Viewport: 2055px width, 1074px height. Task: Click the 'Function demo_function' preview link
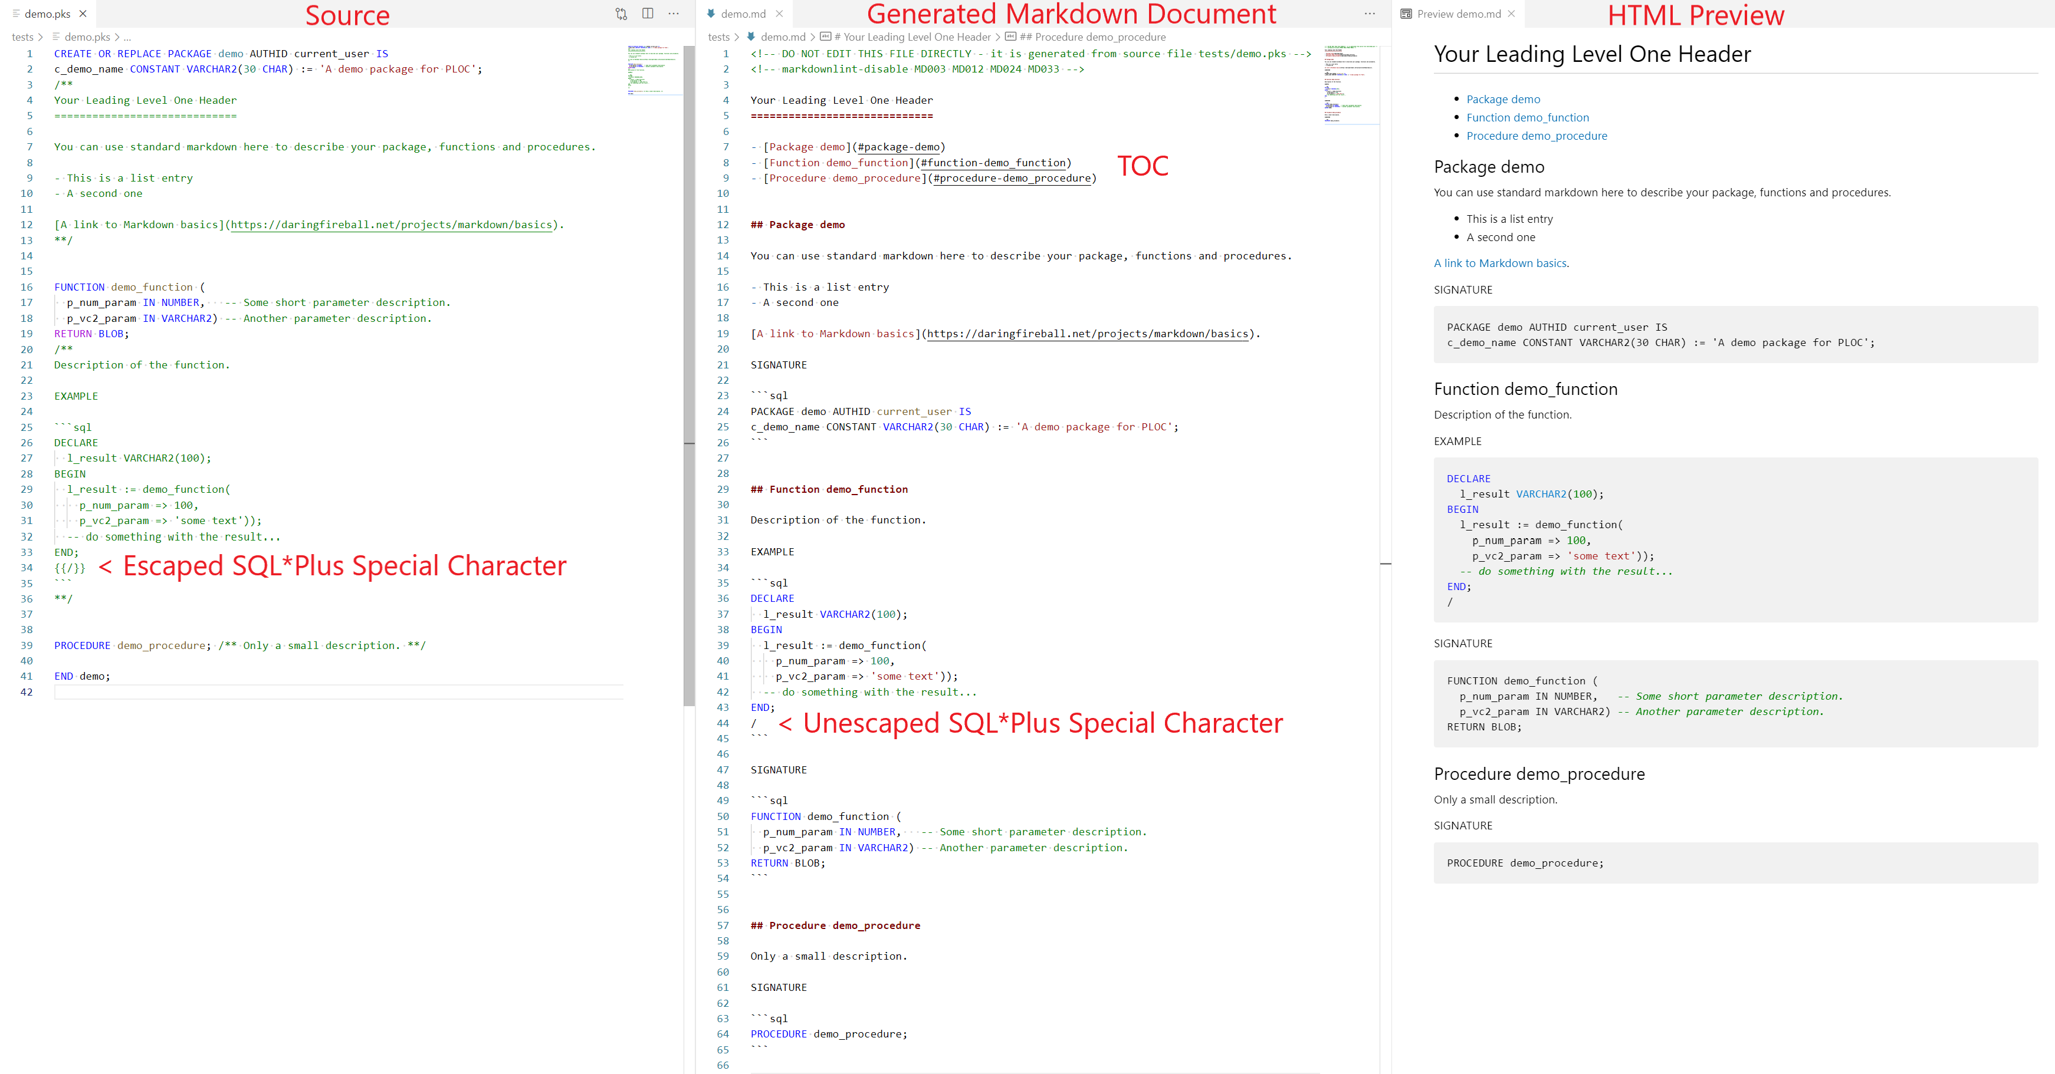point(1527,117)
